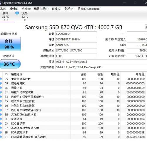The height and width of the screenshot is (147, 147).
Task: Open the 佈景主題(T) menu
Action: (41, 9)
